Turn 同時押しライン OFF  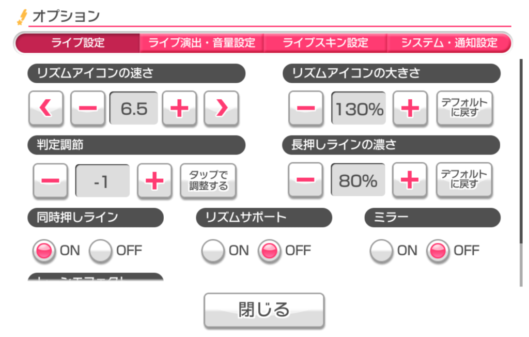pos(101,251)
